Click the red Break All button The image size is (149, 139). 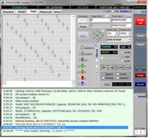[x=140, y=21]
